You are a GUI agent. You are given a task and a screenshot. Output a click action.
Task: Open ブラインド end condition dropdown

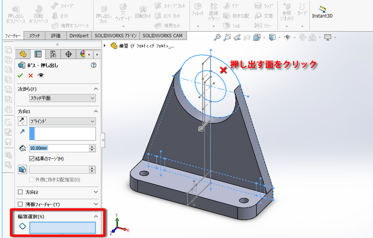(x=62, y=121)
